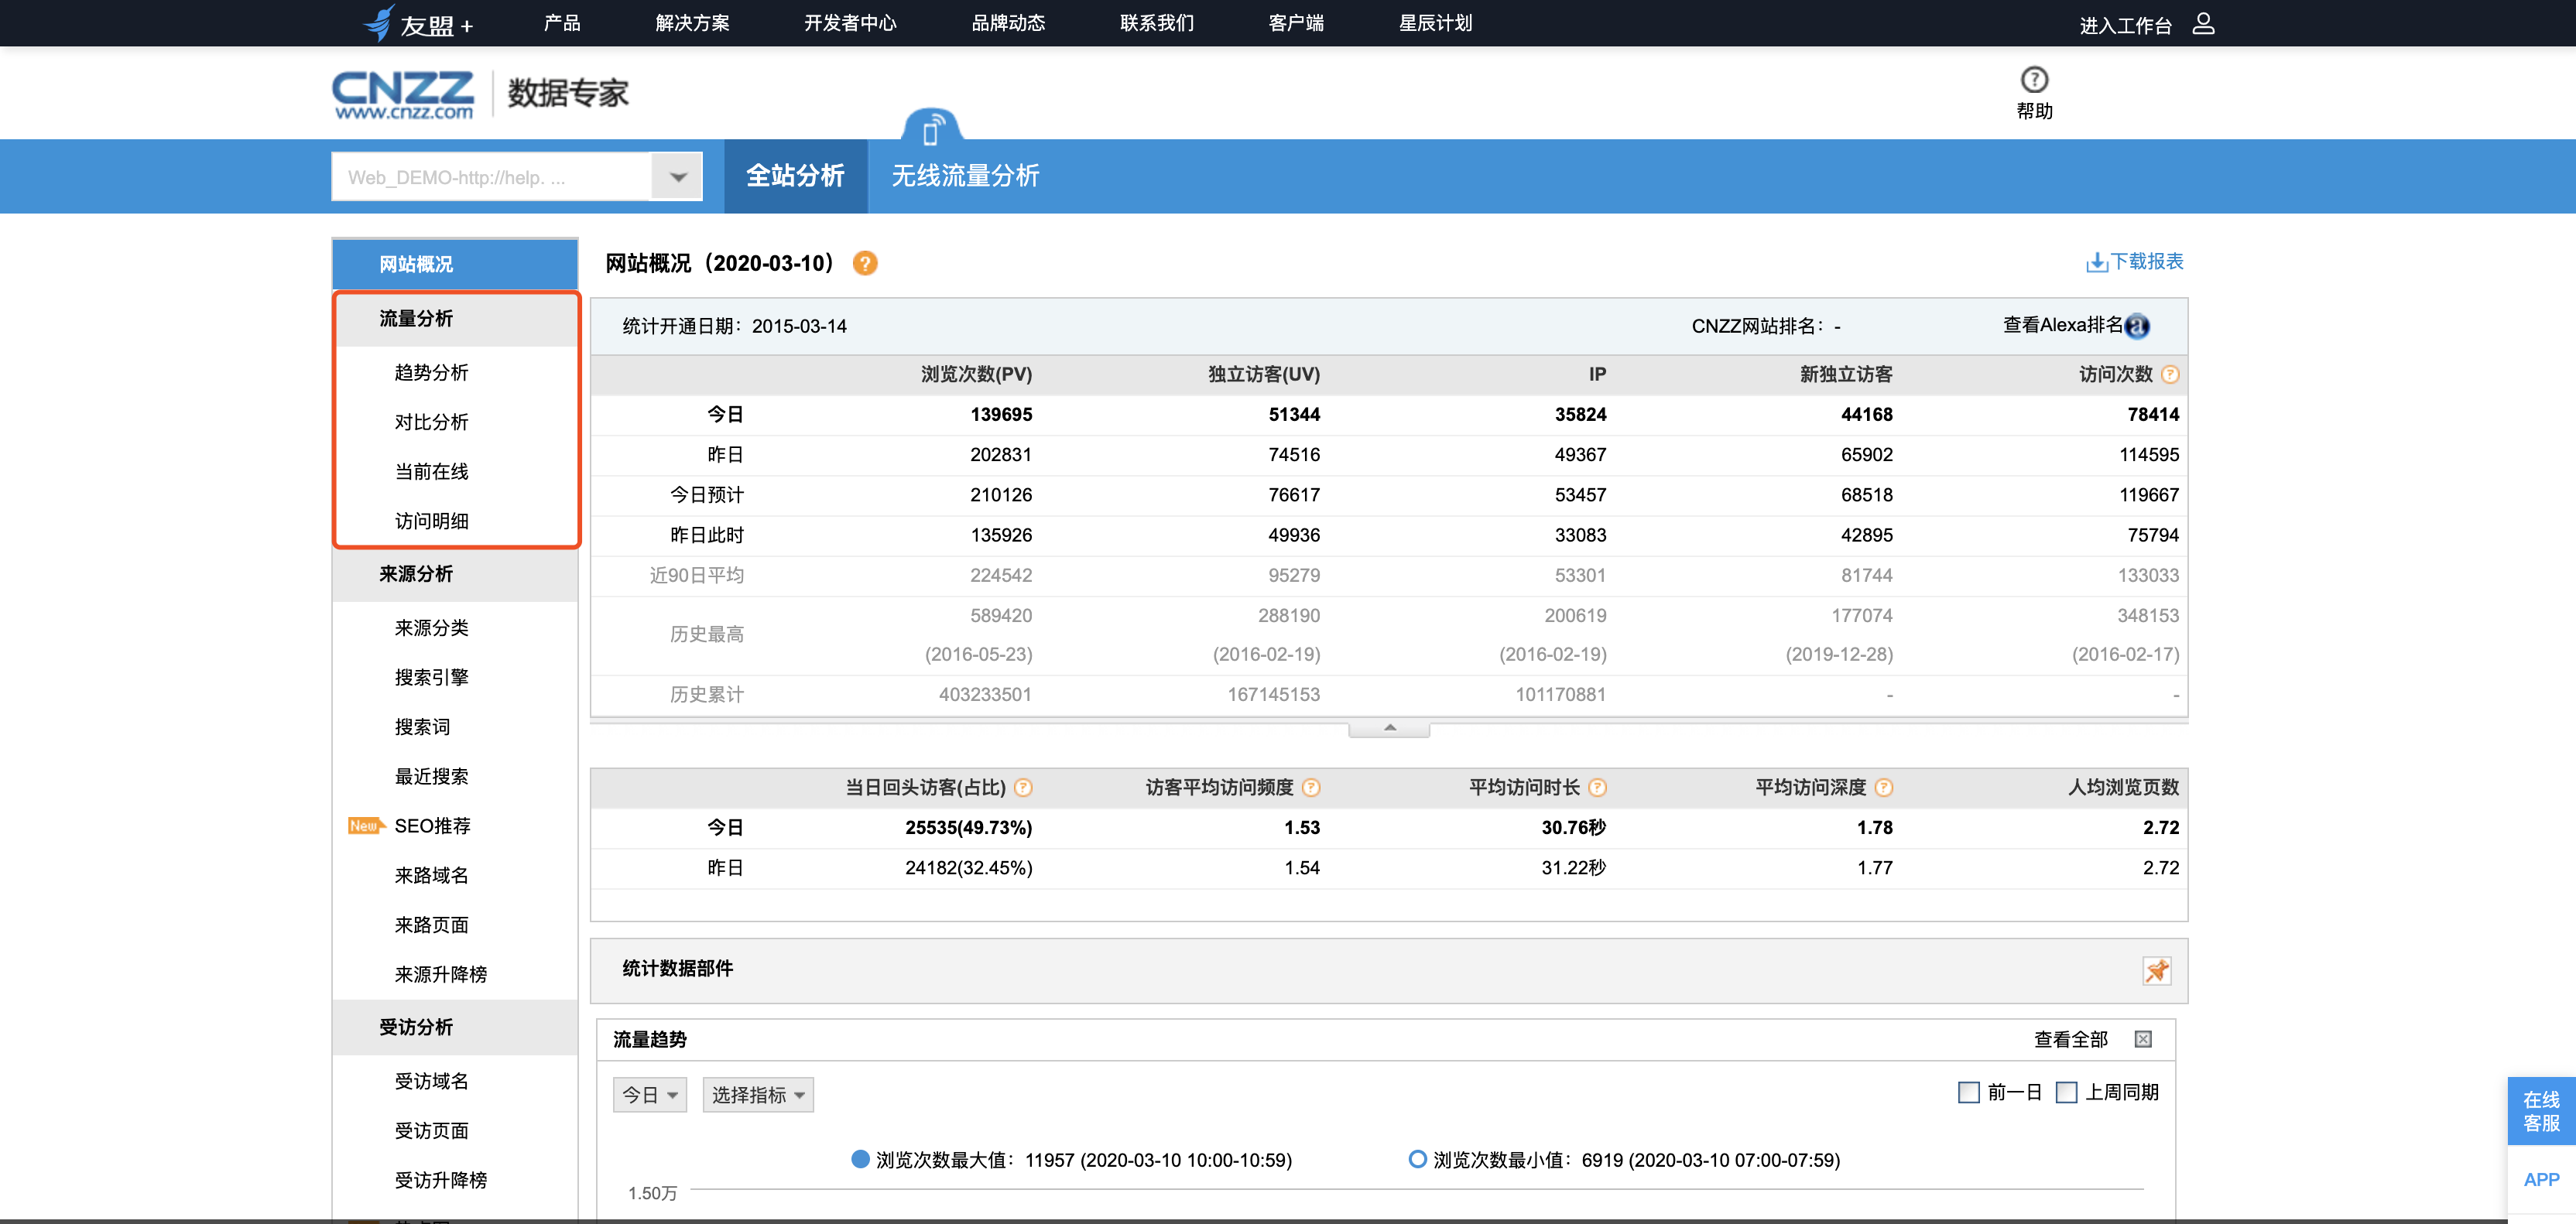Click the Alexa ranking globe icon
Viewport: 2576px width, 1224px height.
pyautogui.click(x=2137, y=326)
